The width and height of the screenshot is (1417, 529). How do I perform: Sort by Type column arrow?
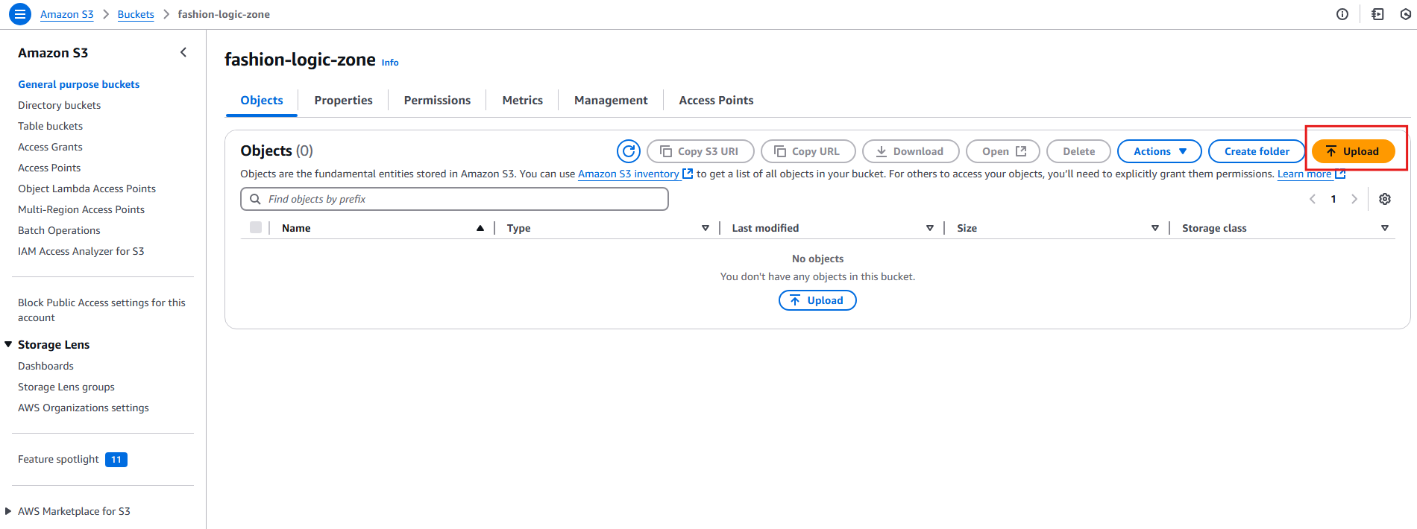coord(706,228)
